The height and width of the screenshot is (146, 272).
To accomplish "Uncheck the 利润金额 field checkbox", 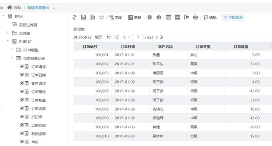I will coord(22,133).
